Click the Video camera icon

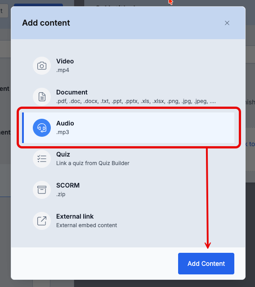(x=42, y=66)
